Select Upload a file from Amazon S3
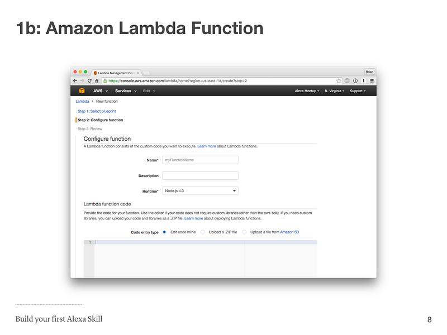This screenshot has height=335, width=447. (x=244, y=232)
